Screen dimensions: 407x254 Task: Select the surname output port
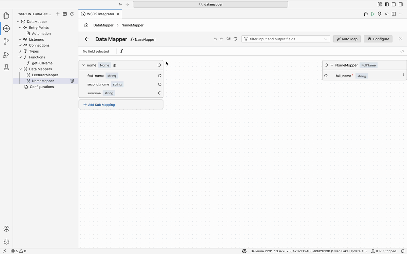(x=159, y=93)
